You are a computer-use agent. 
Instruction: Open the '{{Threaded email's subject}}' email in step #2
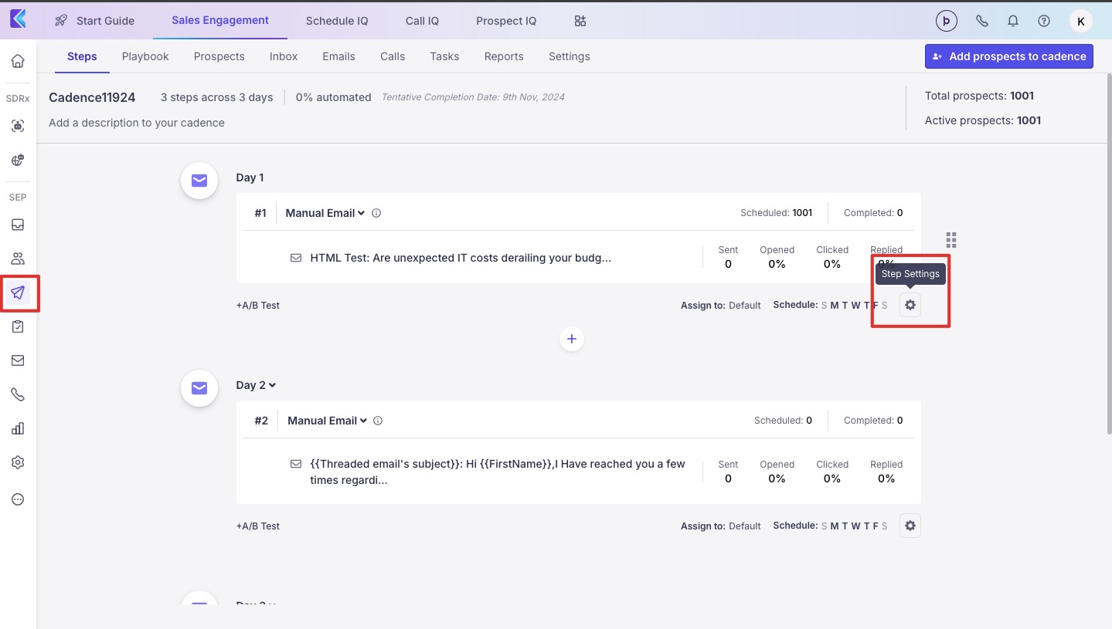pos(498,472)
